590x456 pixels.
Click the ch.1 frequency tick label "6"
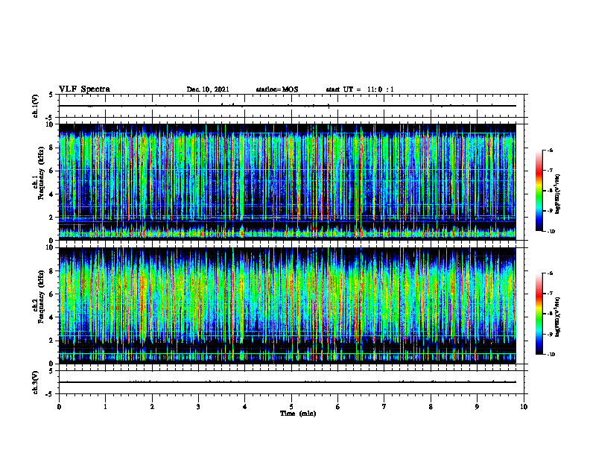51,171
